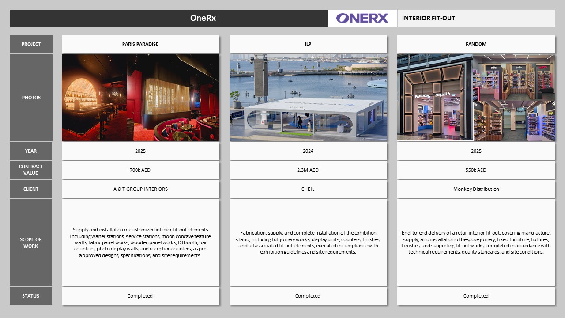Select the ILP project header cell

click(308, 44)
